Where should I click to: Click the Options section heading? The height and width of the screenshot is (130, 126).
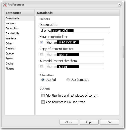(x=45, y=89)
